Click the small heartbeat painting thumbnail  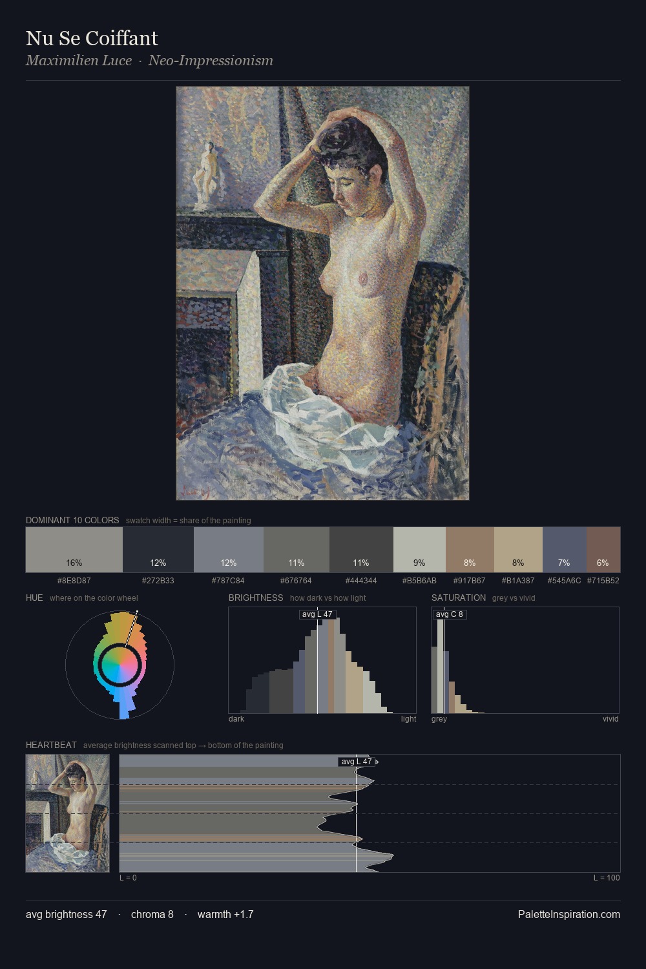point(68,813)
